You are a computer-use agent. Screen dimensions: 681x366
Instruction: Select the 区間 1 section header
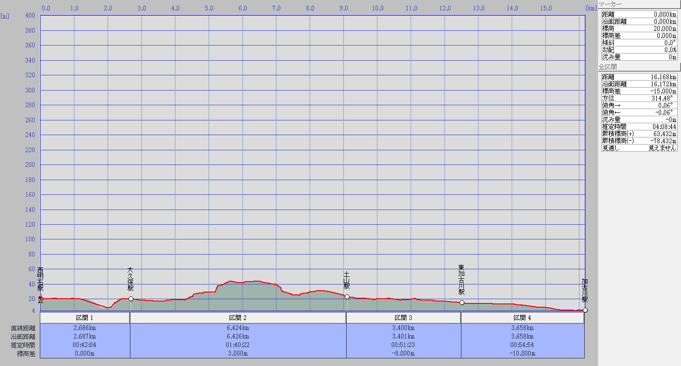(x=85, y=318)
